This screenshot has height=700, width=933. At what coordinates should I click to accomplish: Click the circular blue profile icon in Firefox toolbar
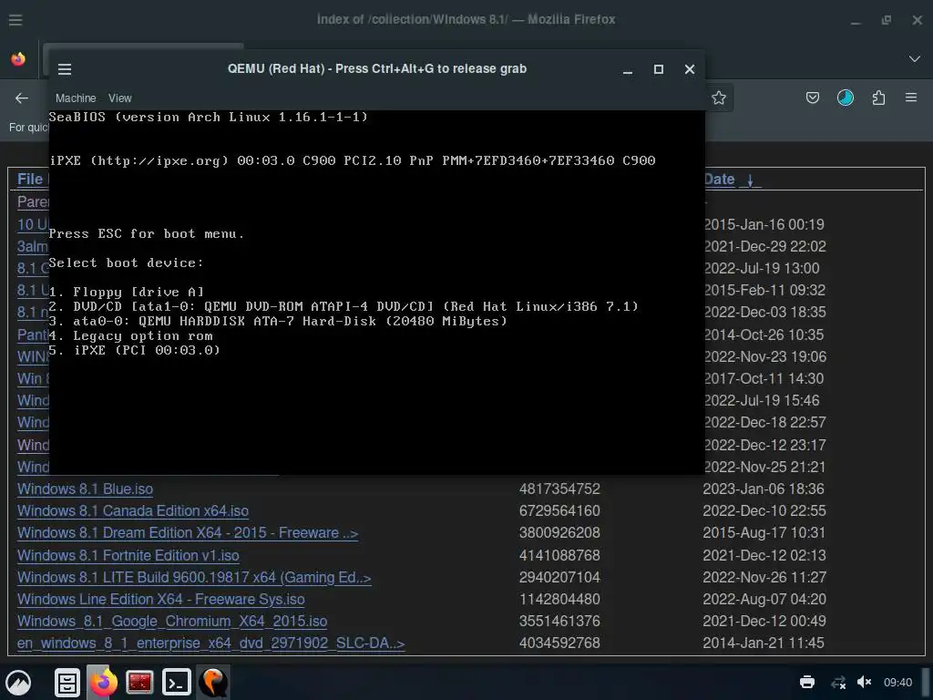coord(845,98)
